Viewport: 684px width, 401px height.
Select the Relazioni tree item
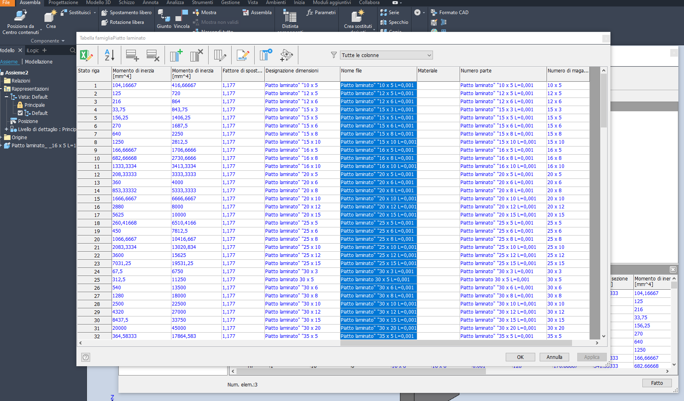coord(21,81)
